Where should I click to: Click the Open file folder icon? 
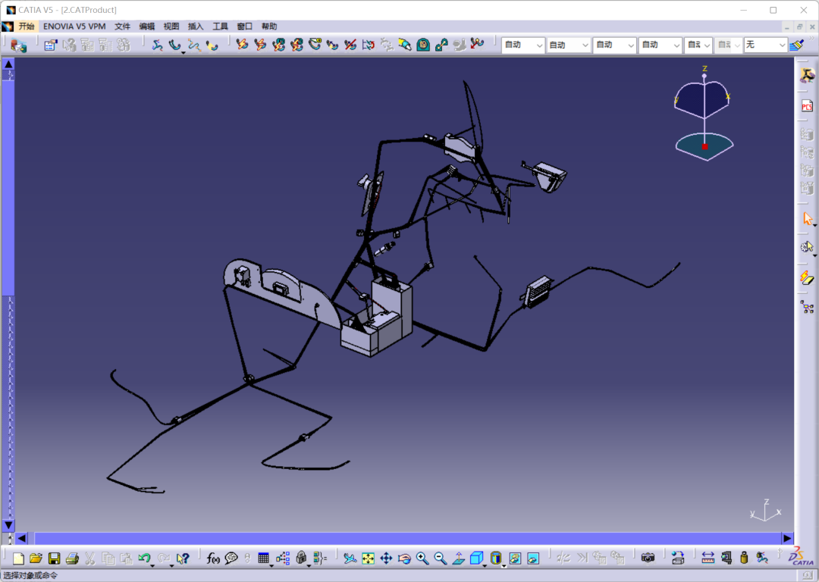click(36, 559)
